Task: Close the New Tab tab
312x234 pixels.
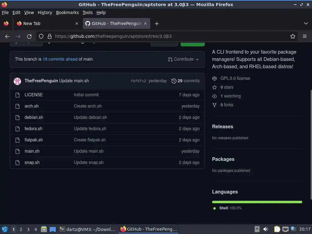Action: click(76, 23)
